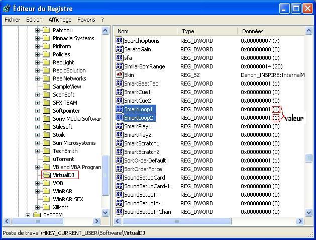The image size is (316, 240).
Task: Click the values pane vertical scrollbar thumb
Action: pyautogui.click(x=309, y=158)
